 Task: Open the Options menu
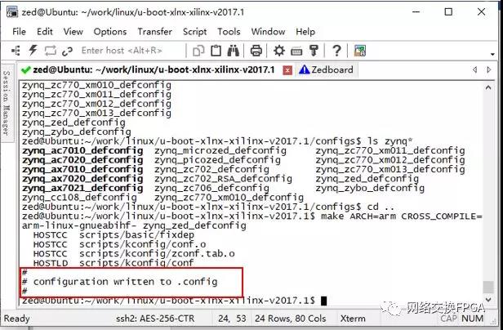point(110,32)
